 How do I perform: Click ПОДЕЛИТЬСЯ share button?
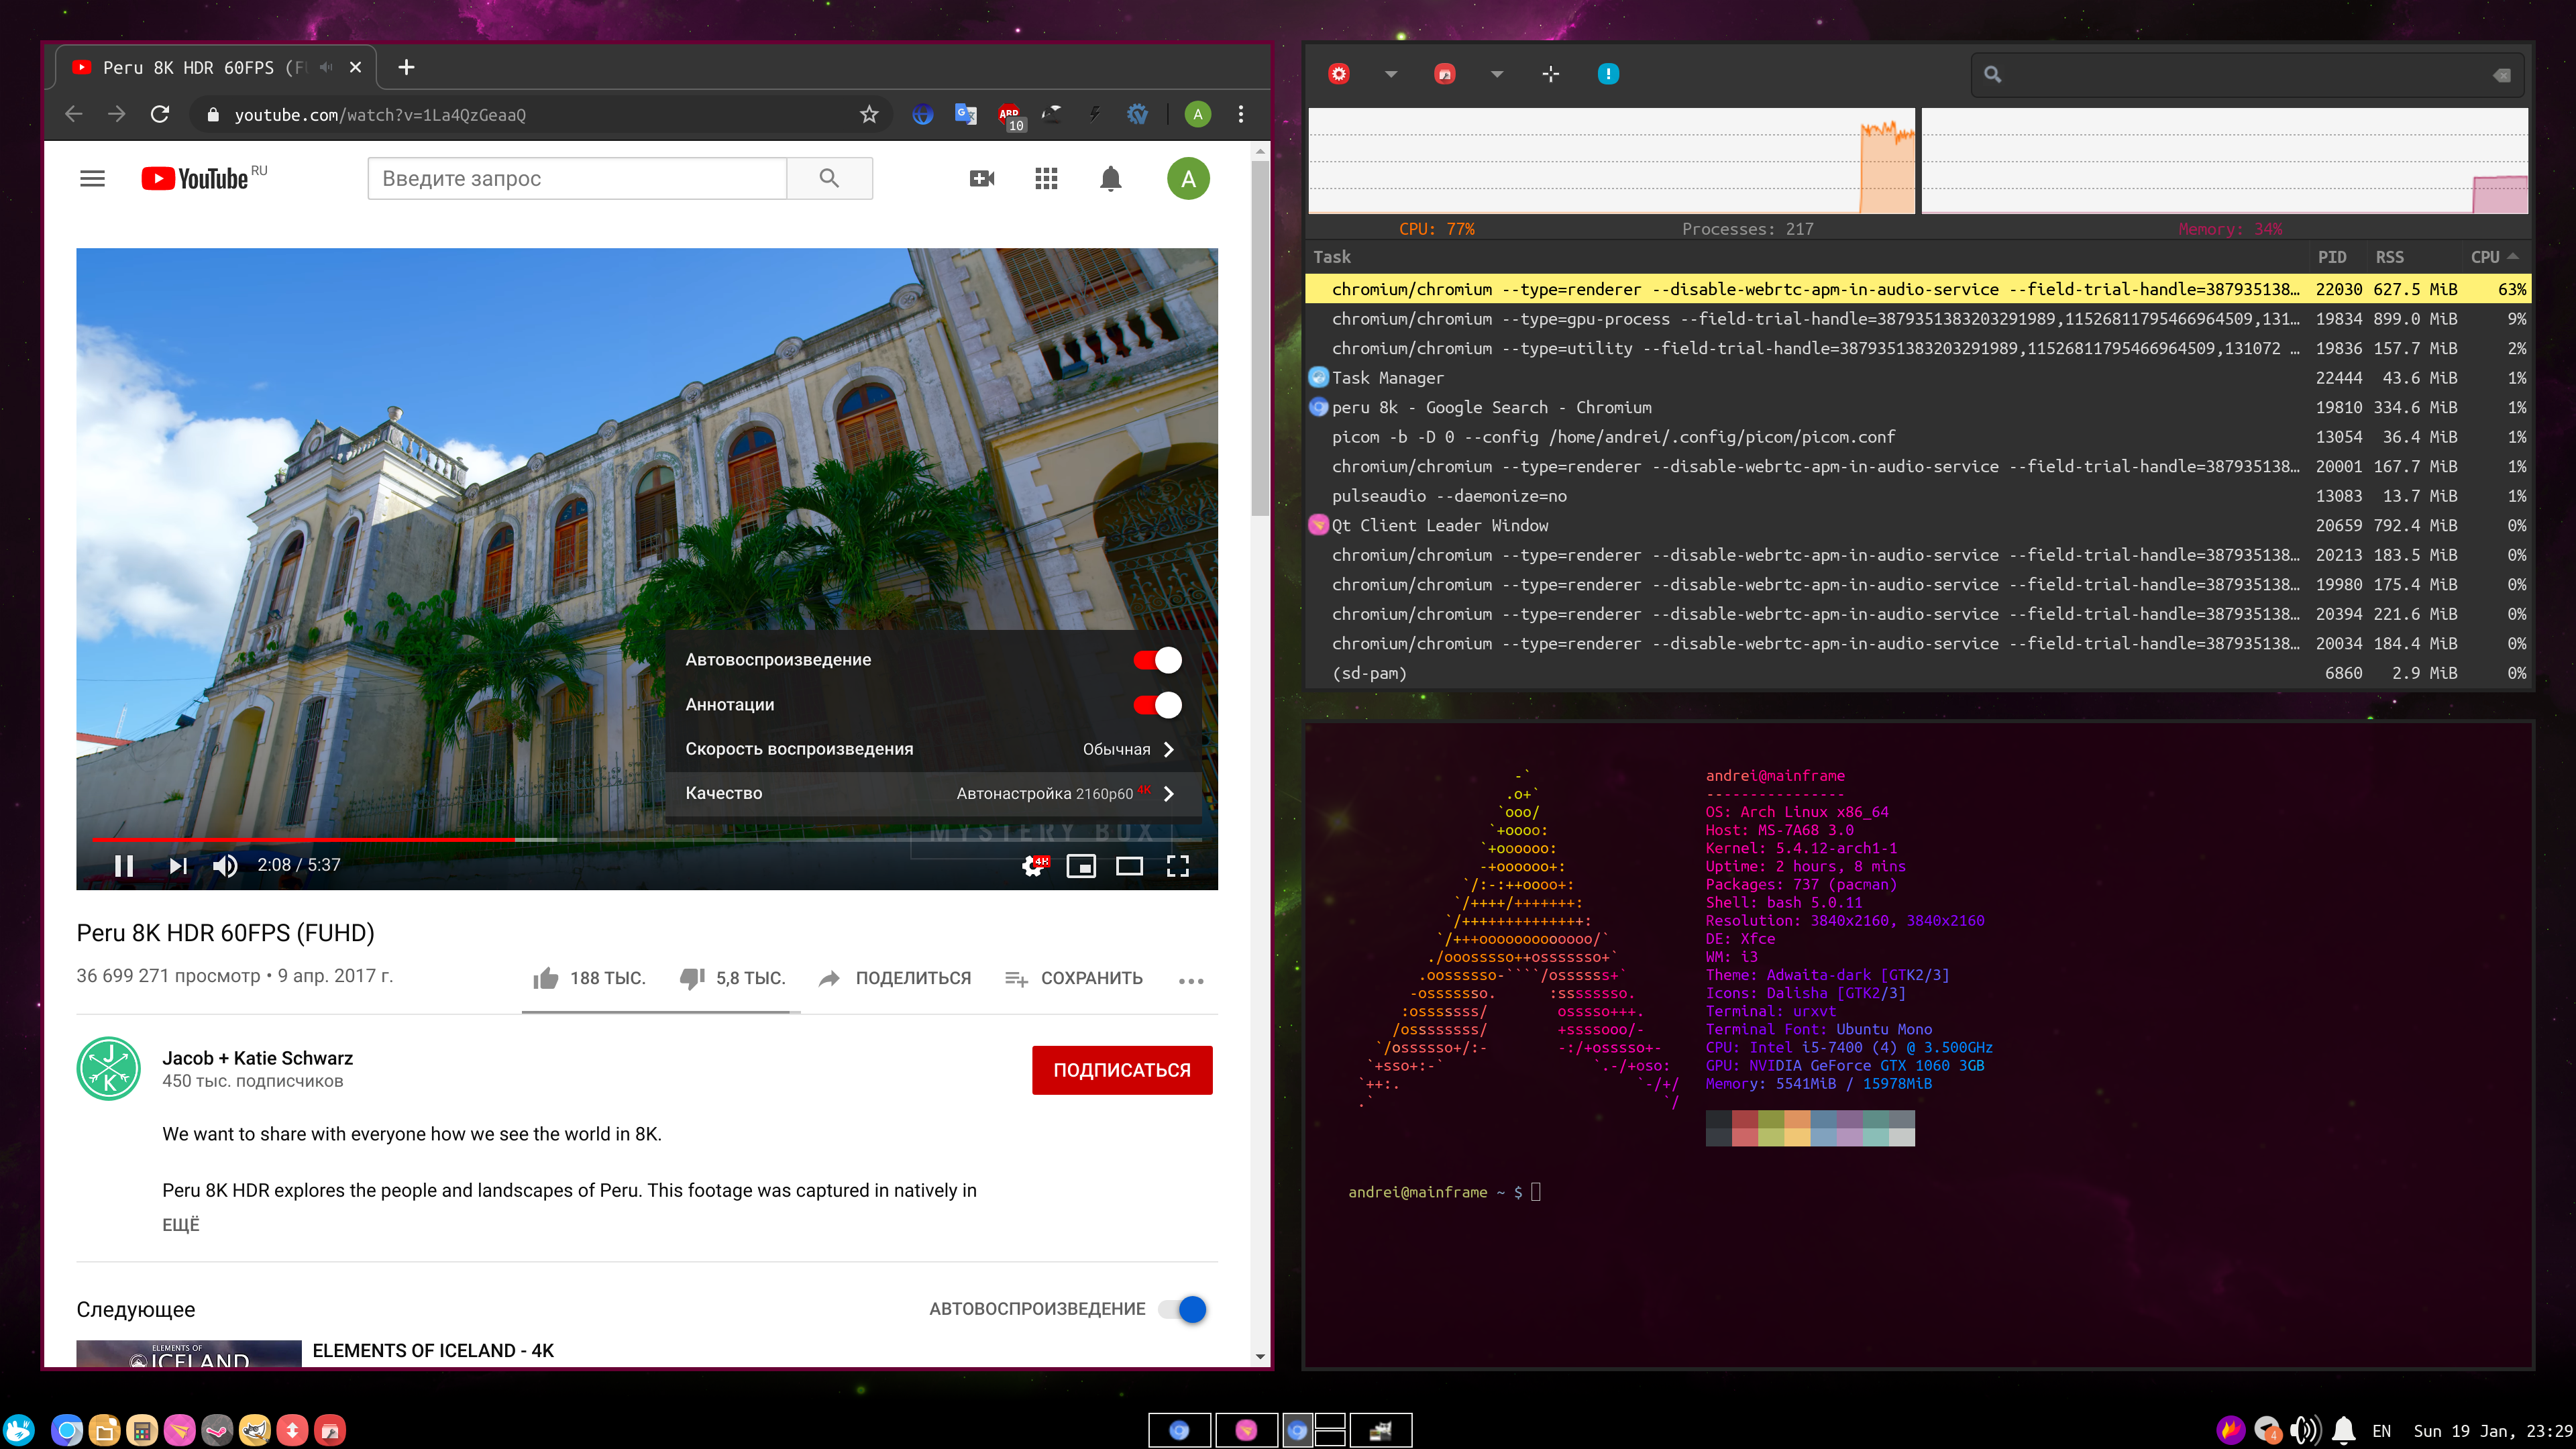[895, 978]
